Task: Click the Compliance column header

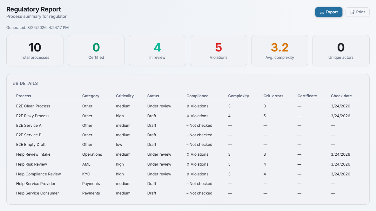Action: point(197,96)
